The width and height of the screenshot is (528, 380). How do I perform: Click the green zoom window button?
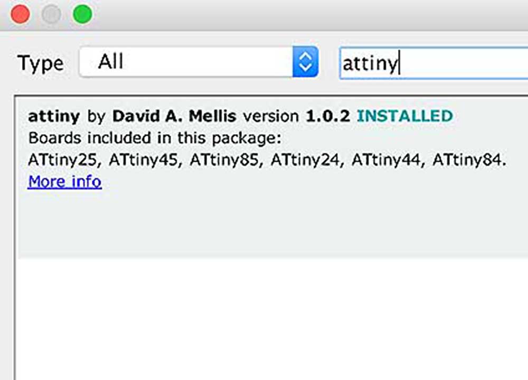point(82,14)
